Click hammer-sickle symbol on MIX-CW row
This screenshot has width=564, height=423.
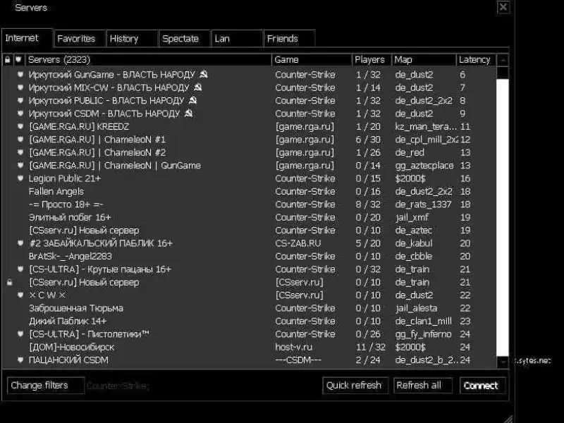click(198, 87)
